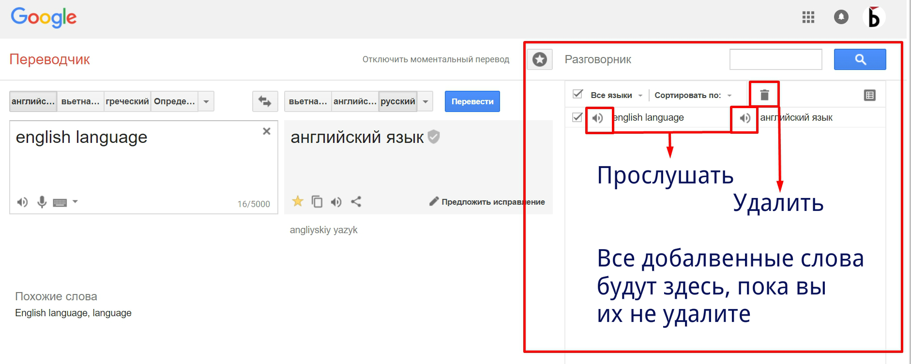Click the Google logo
The height and width of the screenshot is (364, 911).
click(44, 17)
